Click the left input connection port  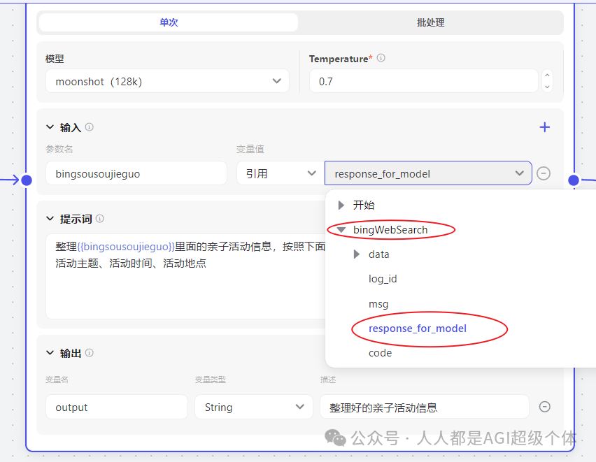point(27,180)
